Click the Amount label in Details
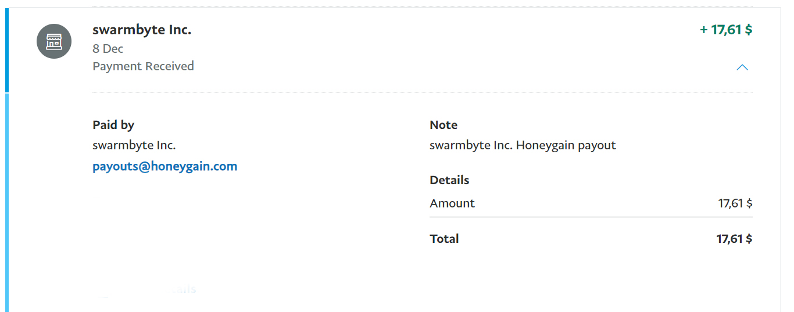 (452, 203)
